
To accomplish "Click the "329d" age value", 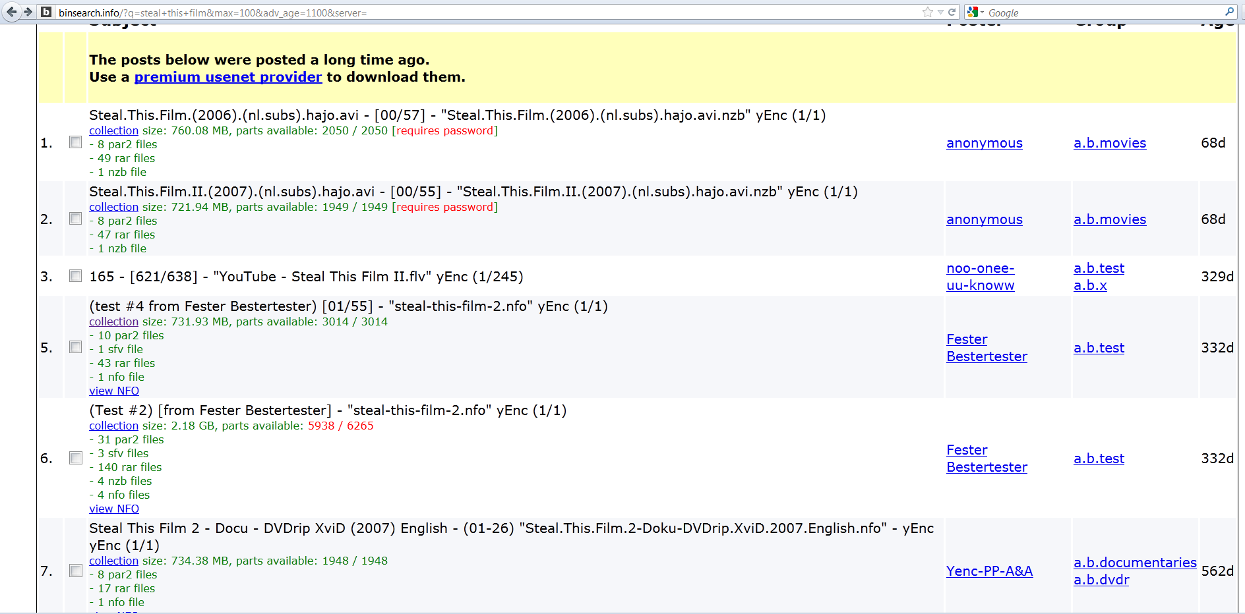I will pyautogui.click(x=1217, y=277).
